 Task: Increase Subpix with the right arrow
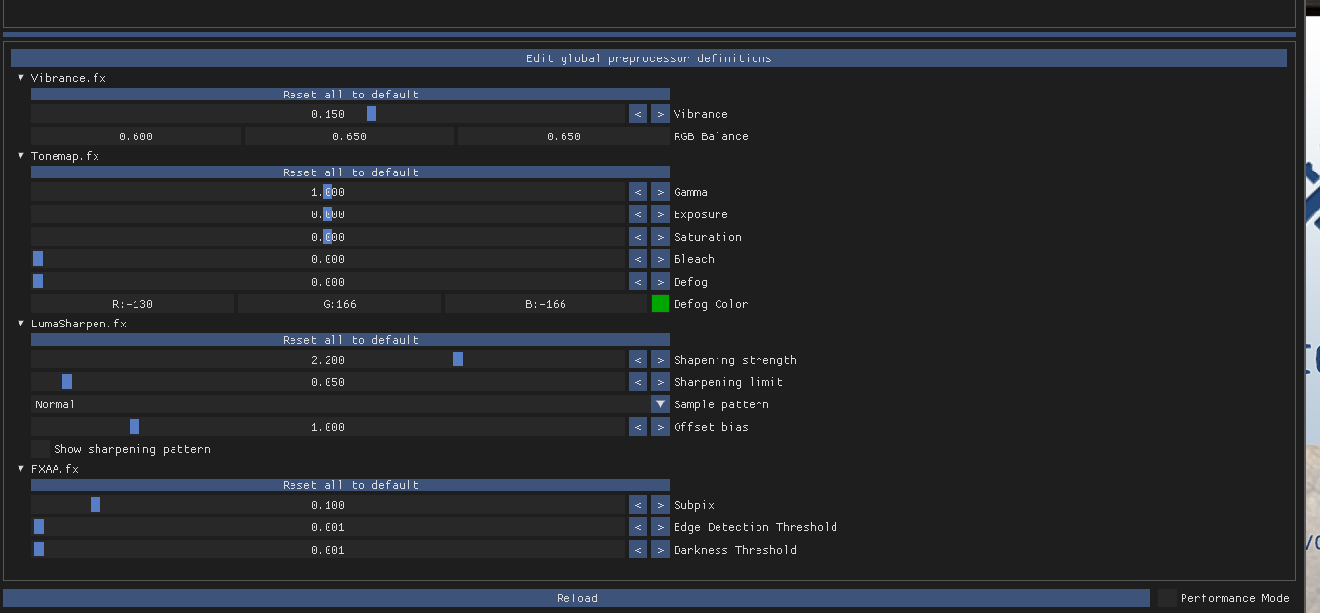[660, 505]
